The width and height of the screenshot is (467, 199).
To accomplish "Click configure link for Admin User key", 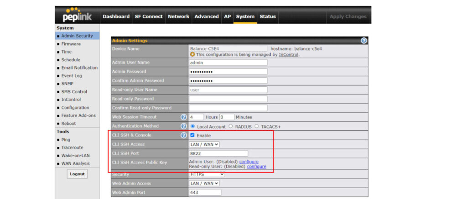I will pos(249,162).
